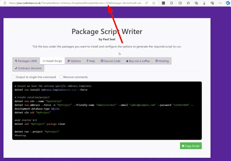Click the 'development-database-type SQLite' line
Screen dimensions: 231x161
point(37,109)
